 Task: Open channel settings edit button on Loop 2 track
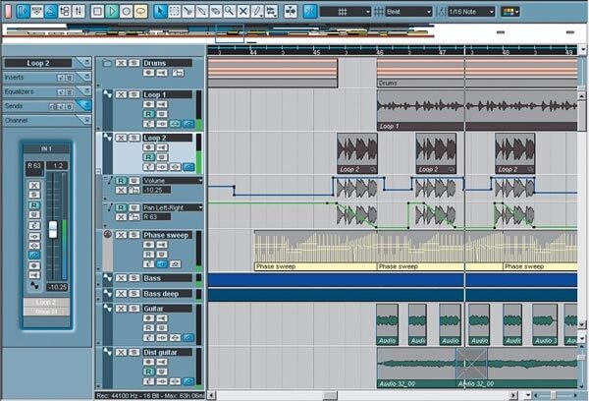tap(148, 167)
